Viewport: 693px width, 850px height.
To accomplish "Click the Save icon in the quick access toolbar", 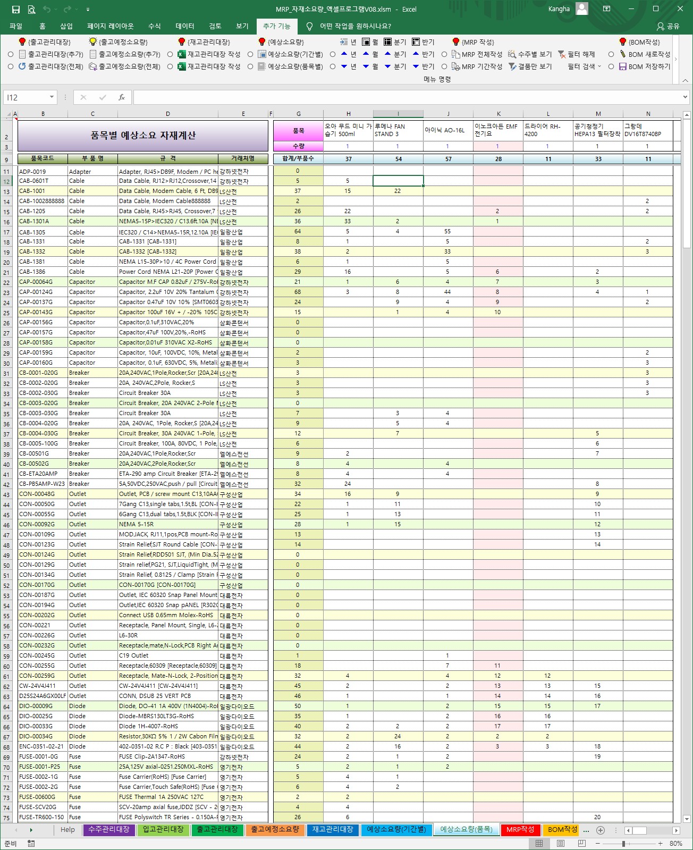I will point(16,9).
